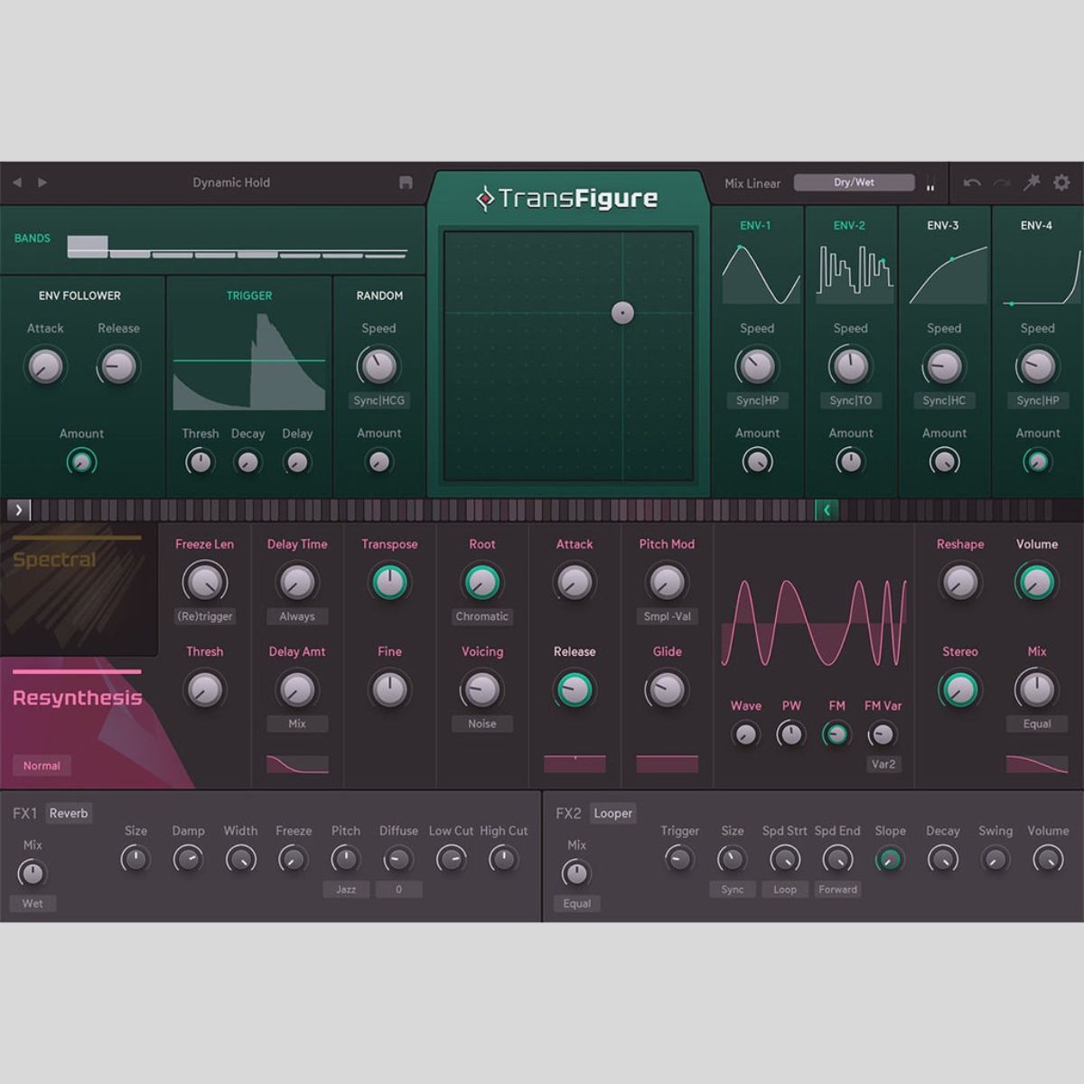Select the ENV-3 envelope tab
Image resolution: width=1084 pixels, height=1084 pixels.
point(942,225)
